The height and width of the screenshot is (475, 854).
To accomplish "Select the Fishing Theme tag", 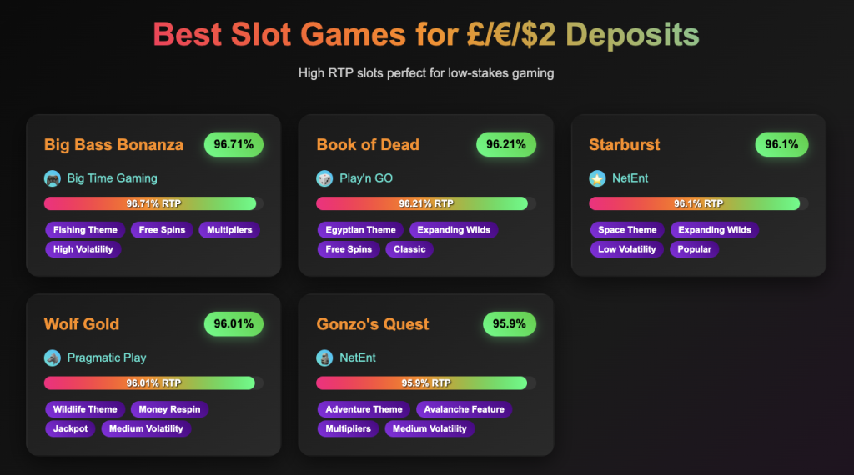I will point(86,230).
